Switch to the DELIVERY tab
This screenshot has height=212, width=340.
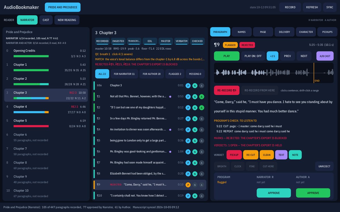(x=284, y=32)
